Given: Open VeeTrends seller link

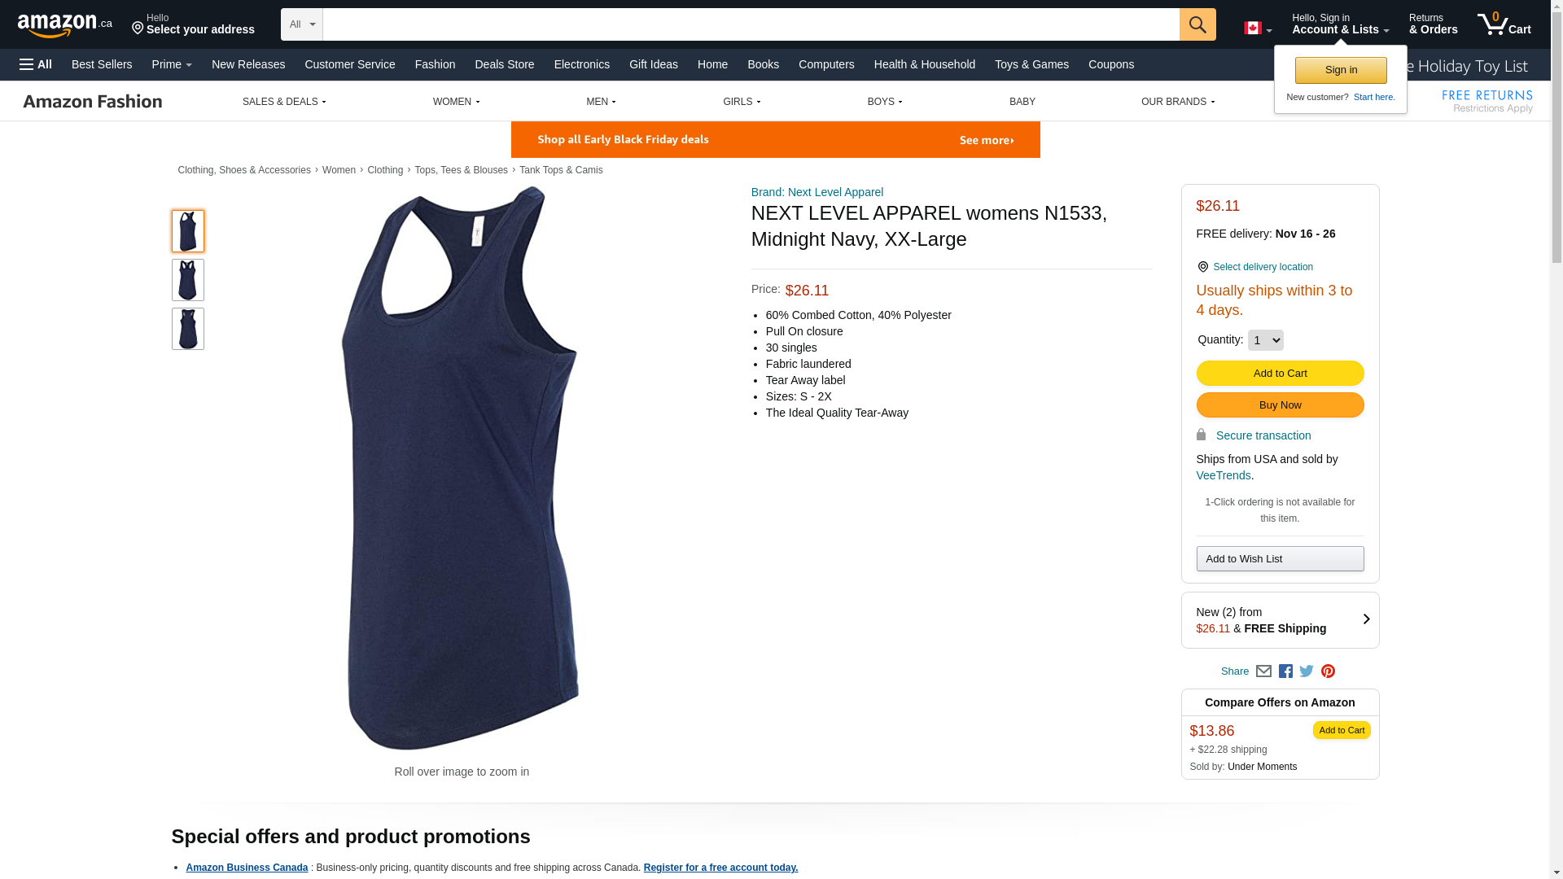Looking at the screenshot, I should click(1223, 475).
